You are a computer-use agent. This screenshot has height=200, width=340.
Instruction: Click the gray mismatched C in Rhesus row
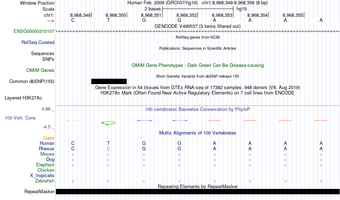(108, 148)
